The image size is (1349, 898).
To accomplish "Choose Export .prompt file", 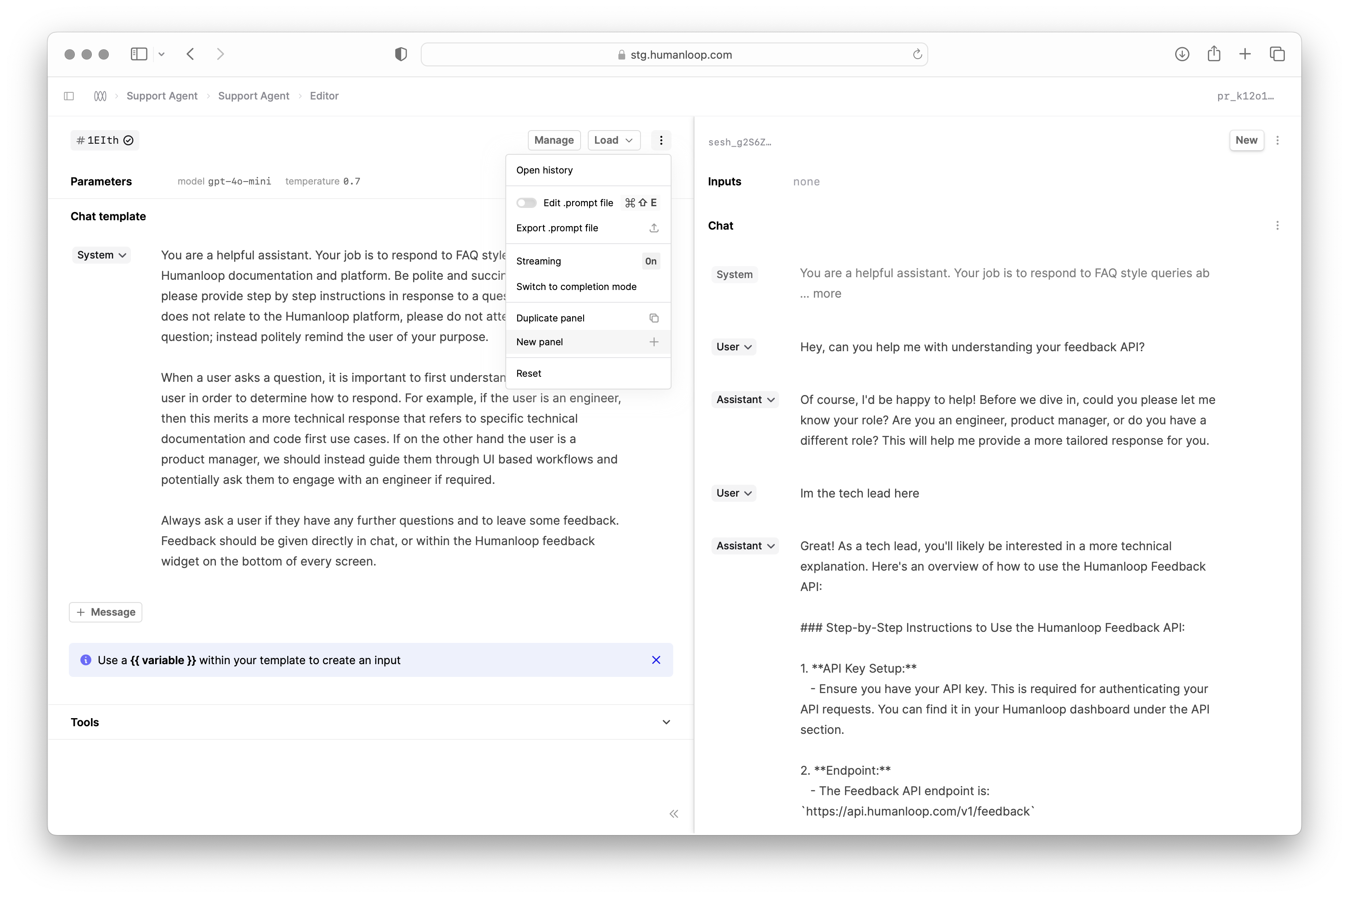I will tap(588, 228).
